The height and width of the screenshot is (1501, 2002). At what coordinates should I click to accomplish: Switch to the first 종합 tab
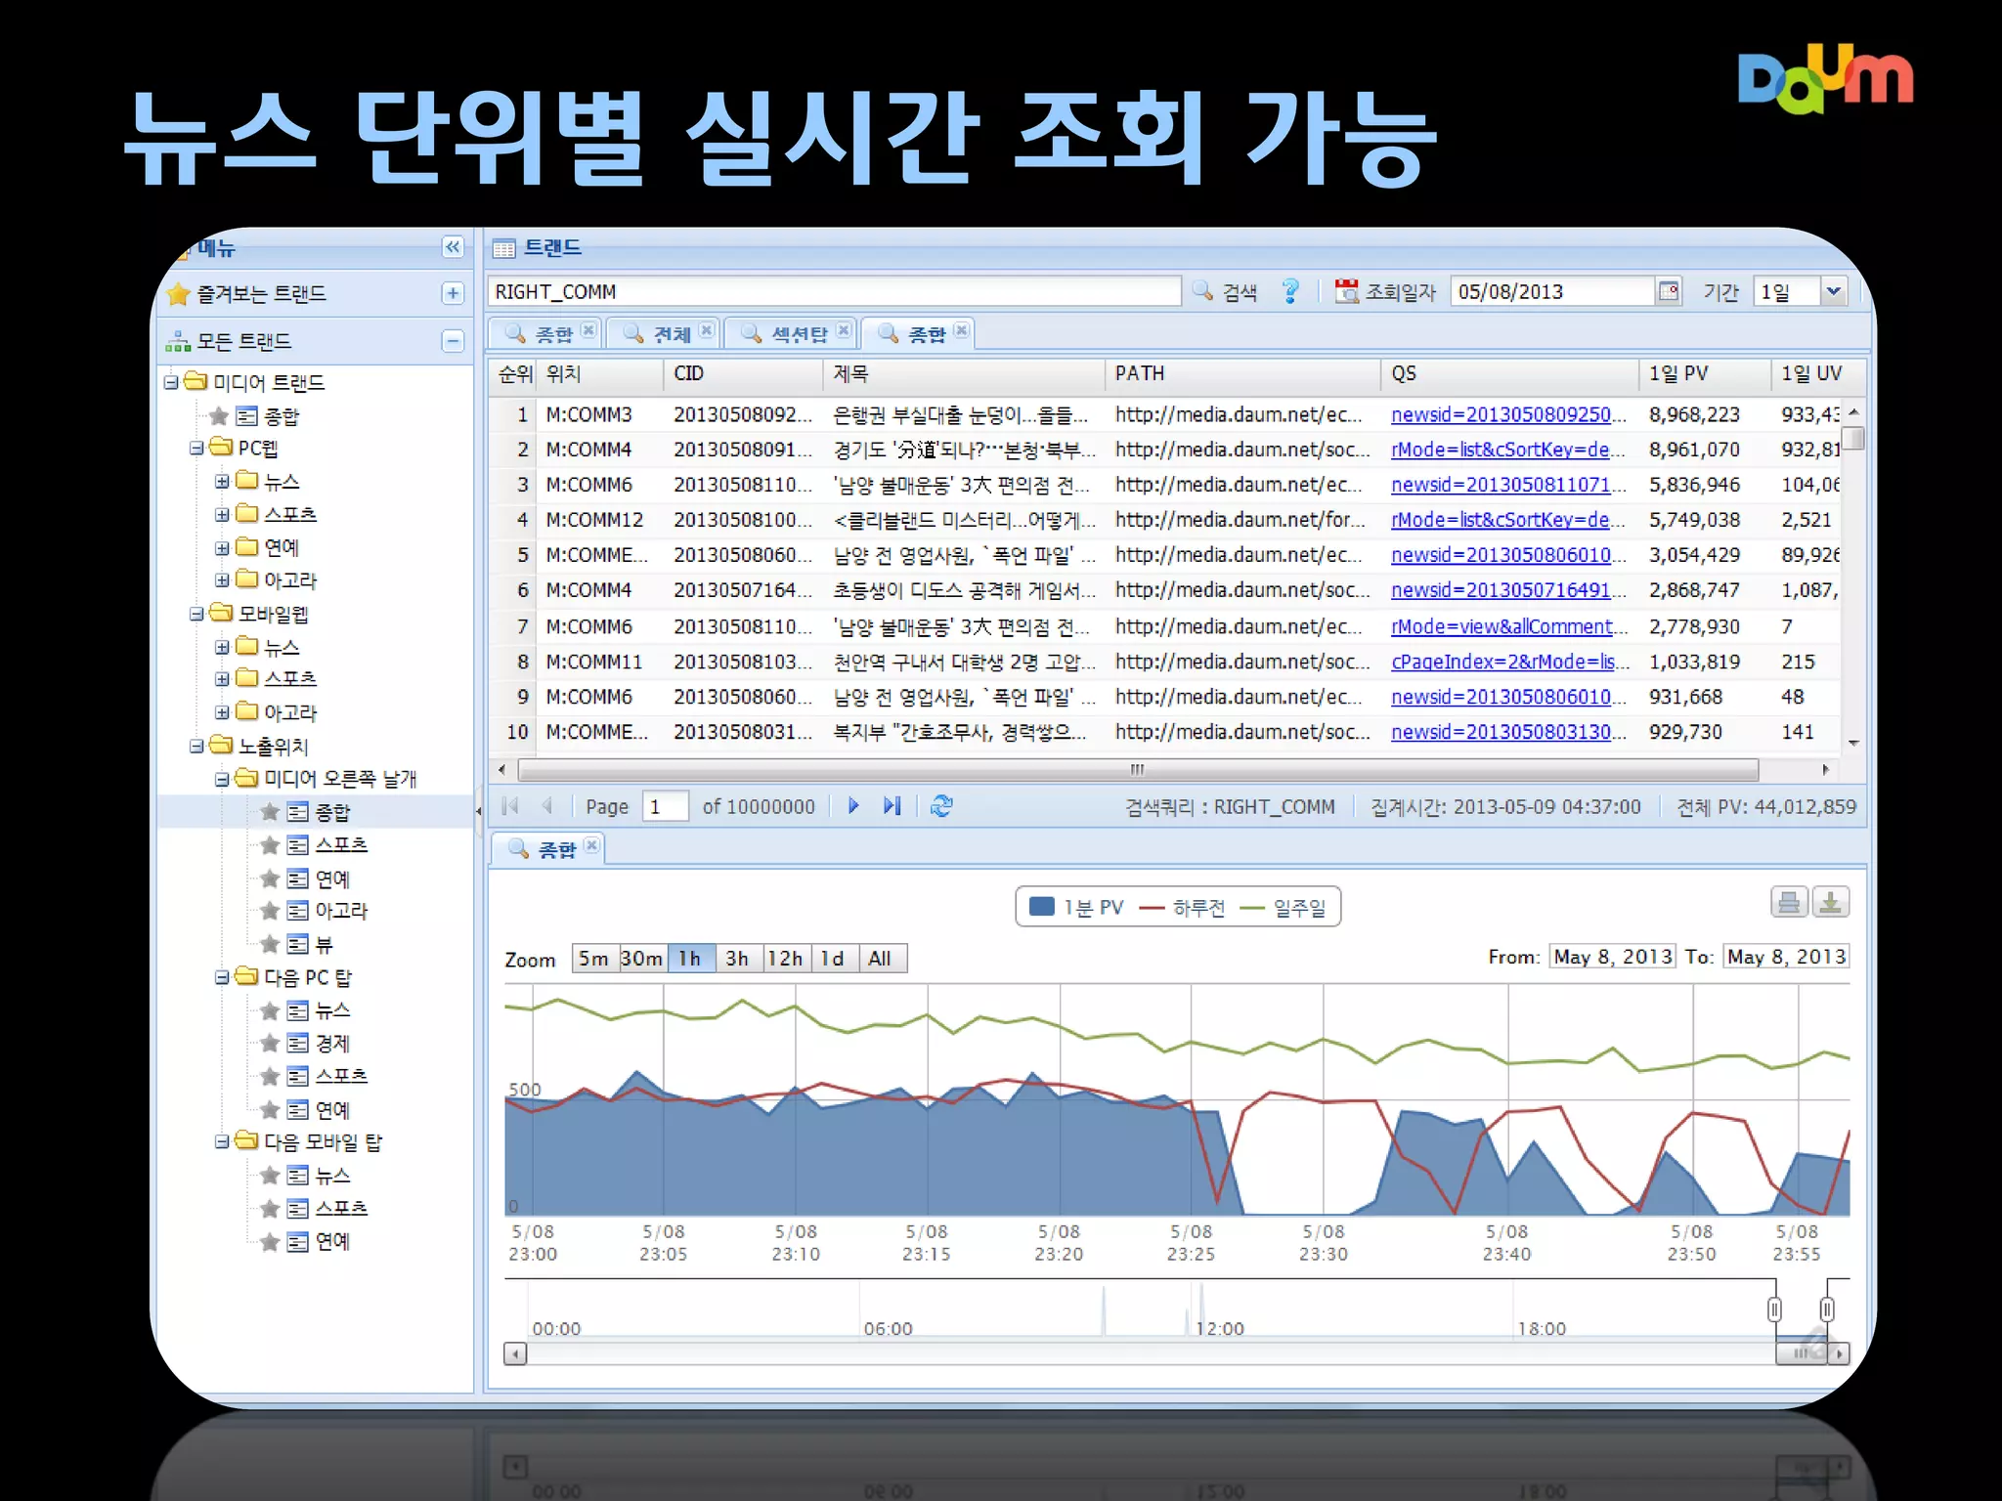pos(544,334)
